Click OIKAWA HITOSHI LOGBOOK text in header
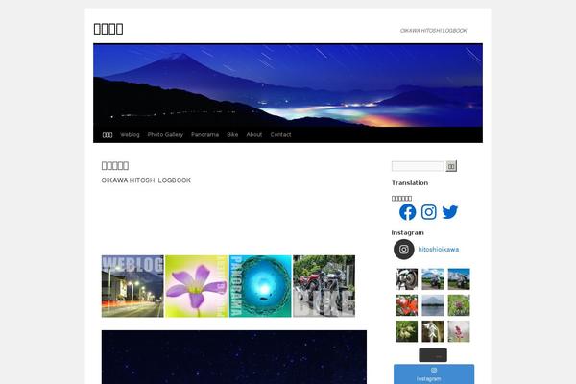Image resolution: width=576 pixels, height=384 pixels. point(434,31)
